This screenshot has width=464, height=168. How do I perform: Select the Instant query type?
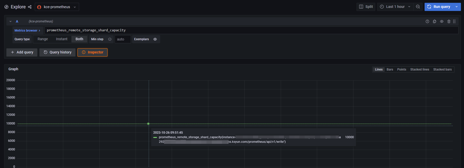pyautogui.click(x=62, y=39)
